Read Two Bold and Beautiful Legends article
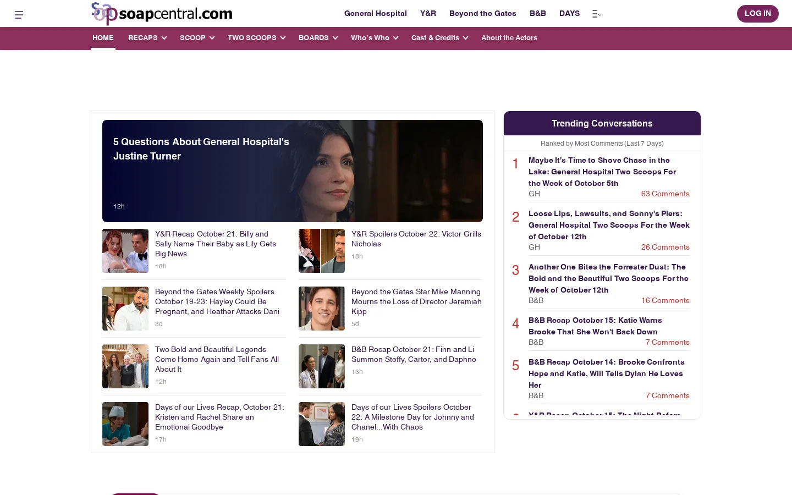This screenshot has height=495, width=792. pos(217,359)
